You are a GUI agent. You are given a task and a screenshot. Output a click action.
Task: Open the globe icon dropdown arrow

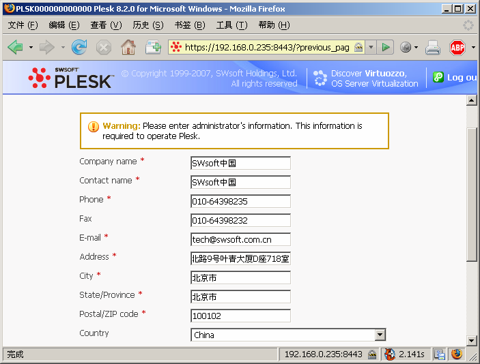pos(416,47)
